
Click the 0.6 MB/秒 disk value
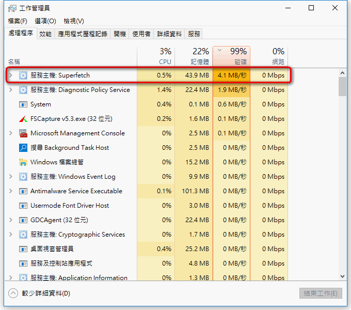point(232,104)
